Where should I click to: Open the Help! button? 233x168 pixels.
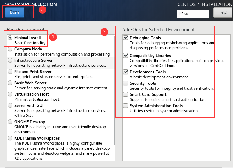[223, 12]
